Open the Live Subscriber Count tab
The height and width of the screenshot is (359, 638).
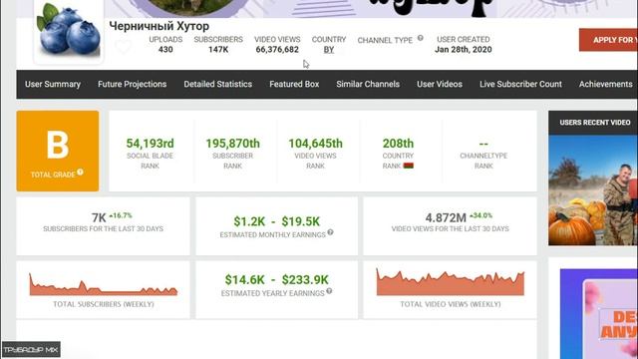click(520, 84)
